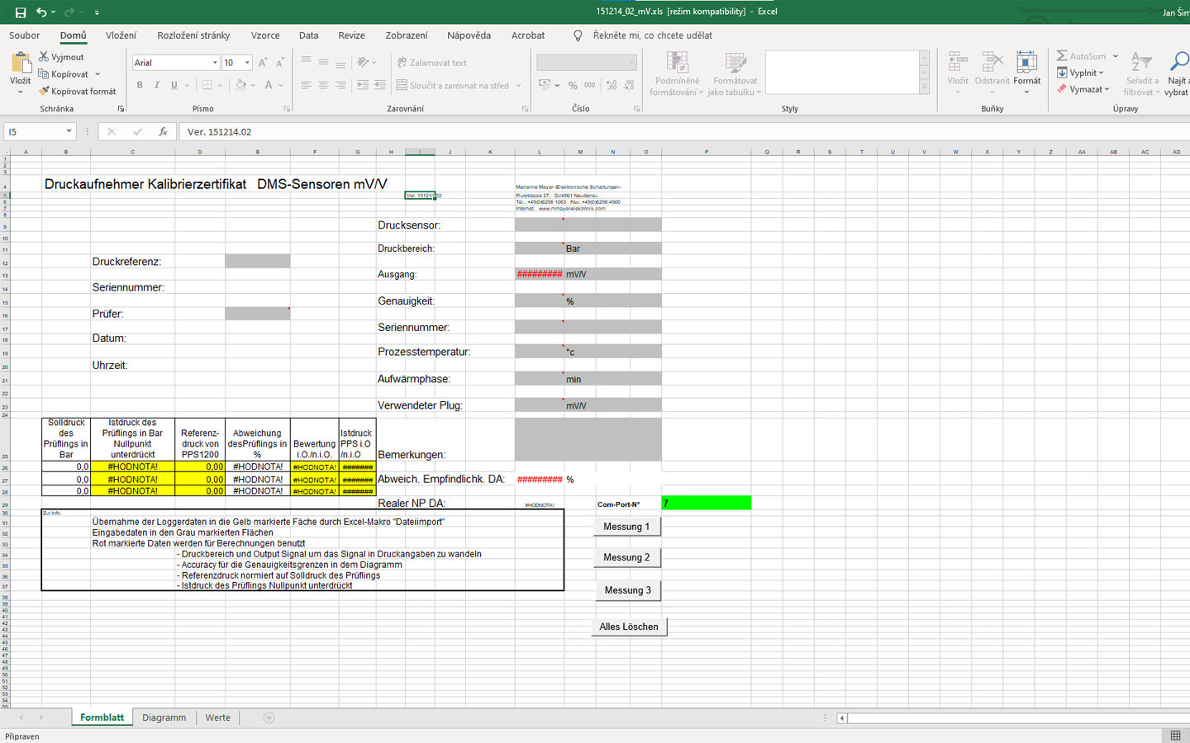1190x743 pixels.
Task: Click the formula bar showing Ver. 151214.02
Action: click(684, 131)
